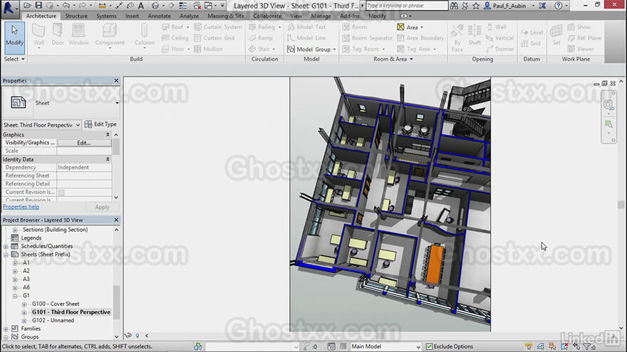Open the Insert tab
Viewport: 627px width, 352px height.
pos(132,16)
